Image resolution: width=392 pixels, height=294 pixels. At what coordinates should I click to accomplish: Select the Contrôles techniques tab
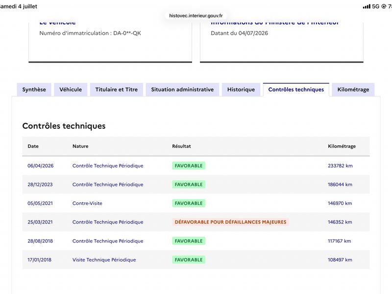click(x=296, y=90)
